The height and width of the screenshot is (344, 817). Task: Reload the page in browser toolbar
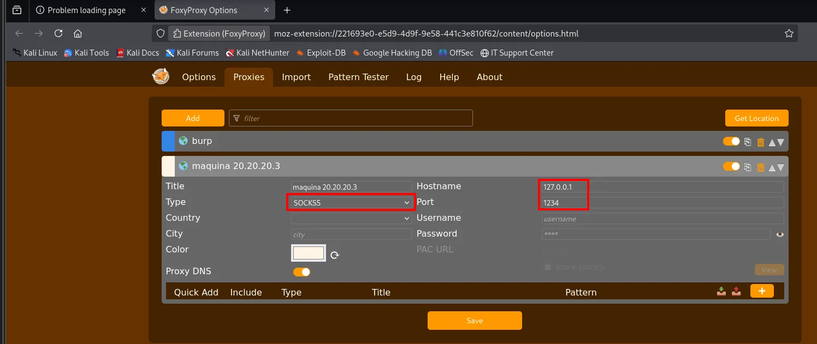(x=58, y=33)
